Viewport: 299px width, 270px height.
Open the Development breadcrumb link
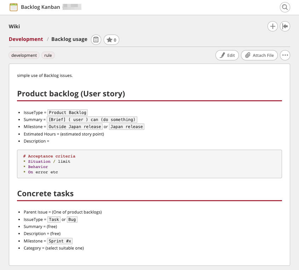(26, 39)
